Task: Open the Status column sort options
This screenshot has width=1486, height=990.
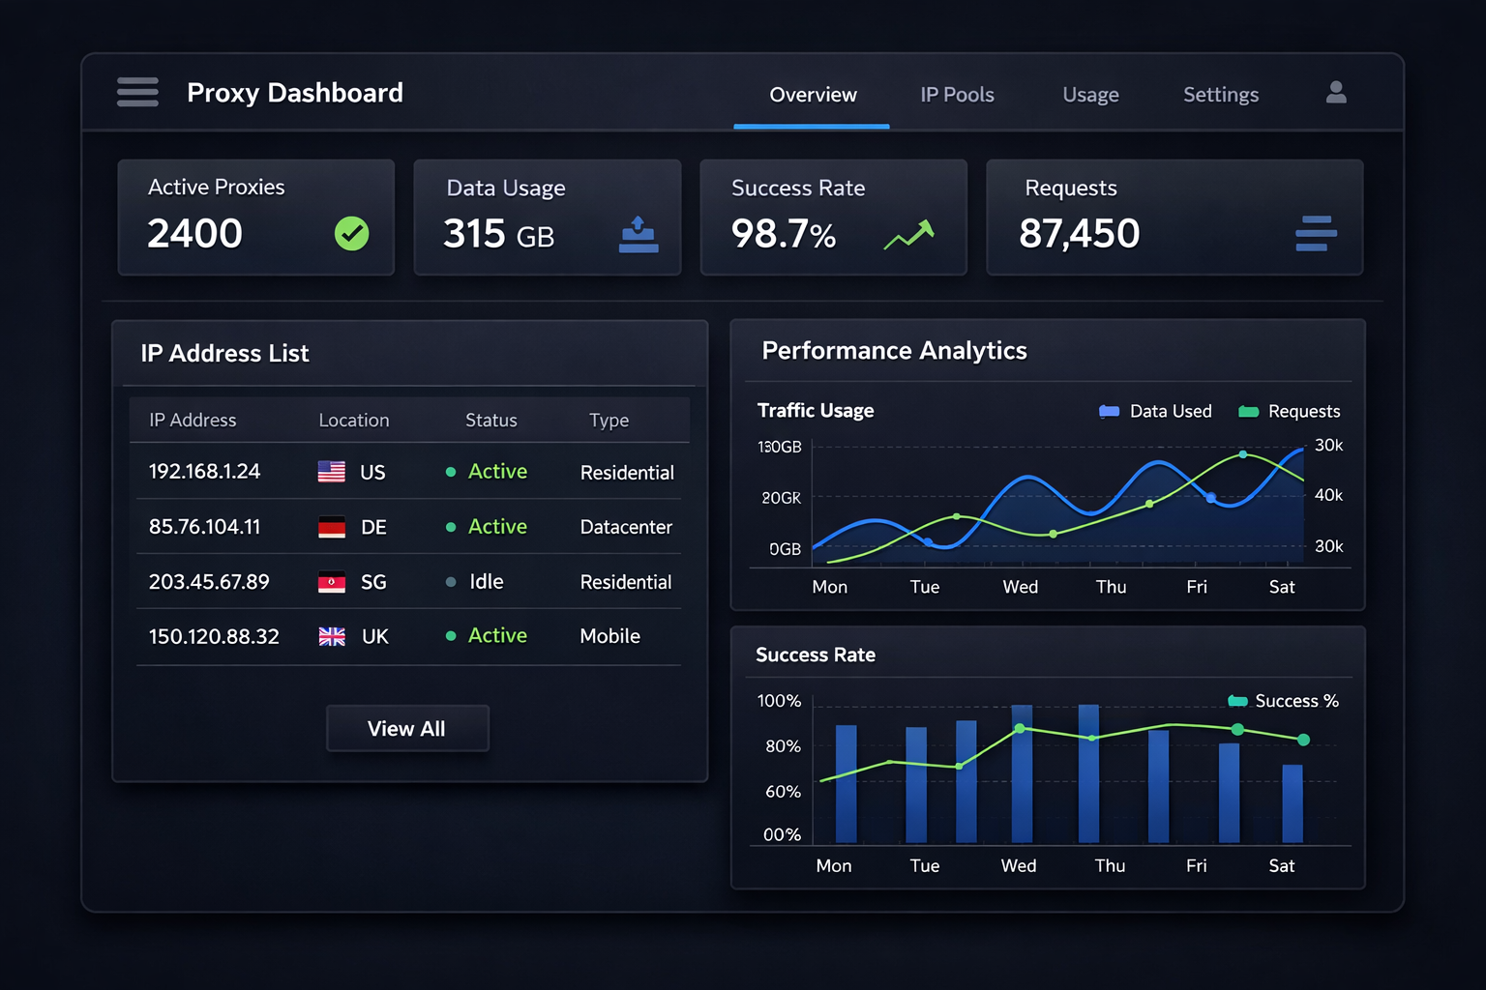Action: 490,420
